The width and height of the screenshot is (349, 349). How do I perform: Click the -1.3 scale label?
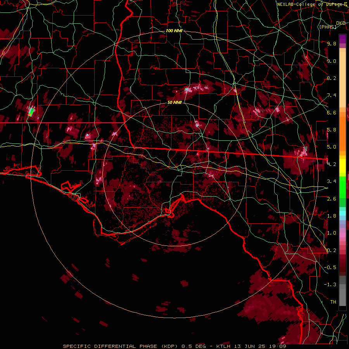[330, 285]
